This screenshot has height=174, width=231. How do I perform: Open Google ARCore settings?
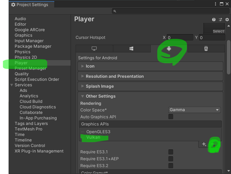(30, 30)
